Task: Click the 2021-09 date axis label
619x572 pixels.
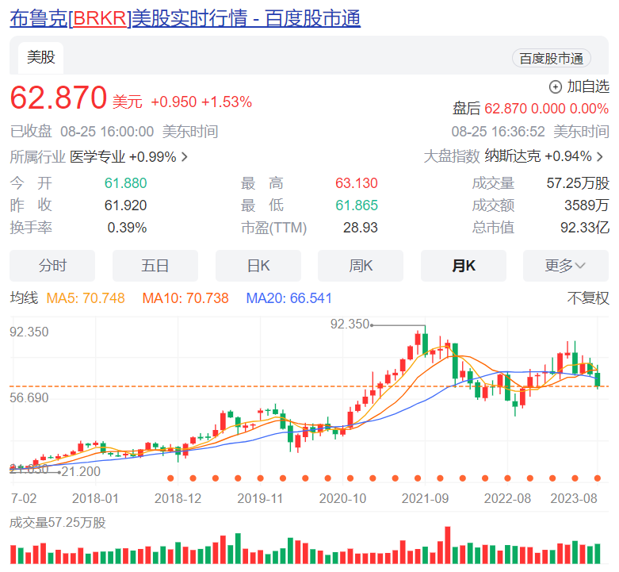Action: [425, 498]
